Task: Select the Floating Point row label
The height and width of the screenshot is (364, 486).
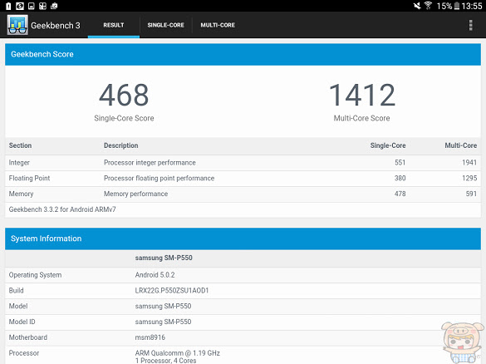Action: pyautogui.click(x=29, y=179)
